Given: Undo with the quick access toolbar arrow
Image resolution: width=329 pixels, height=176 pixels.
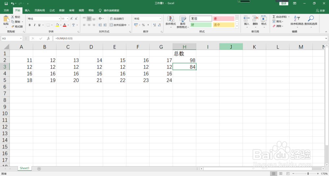Looking at the screenshot, I should (x=13, y=4).
